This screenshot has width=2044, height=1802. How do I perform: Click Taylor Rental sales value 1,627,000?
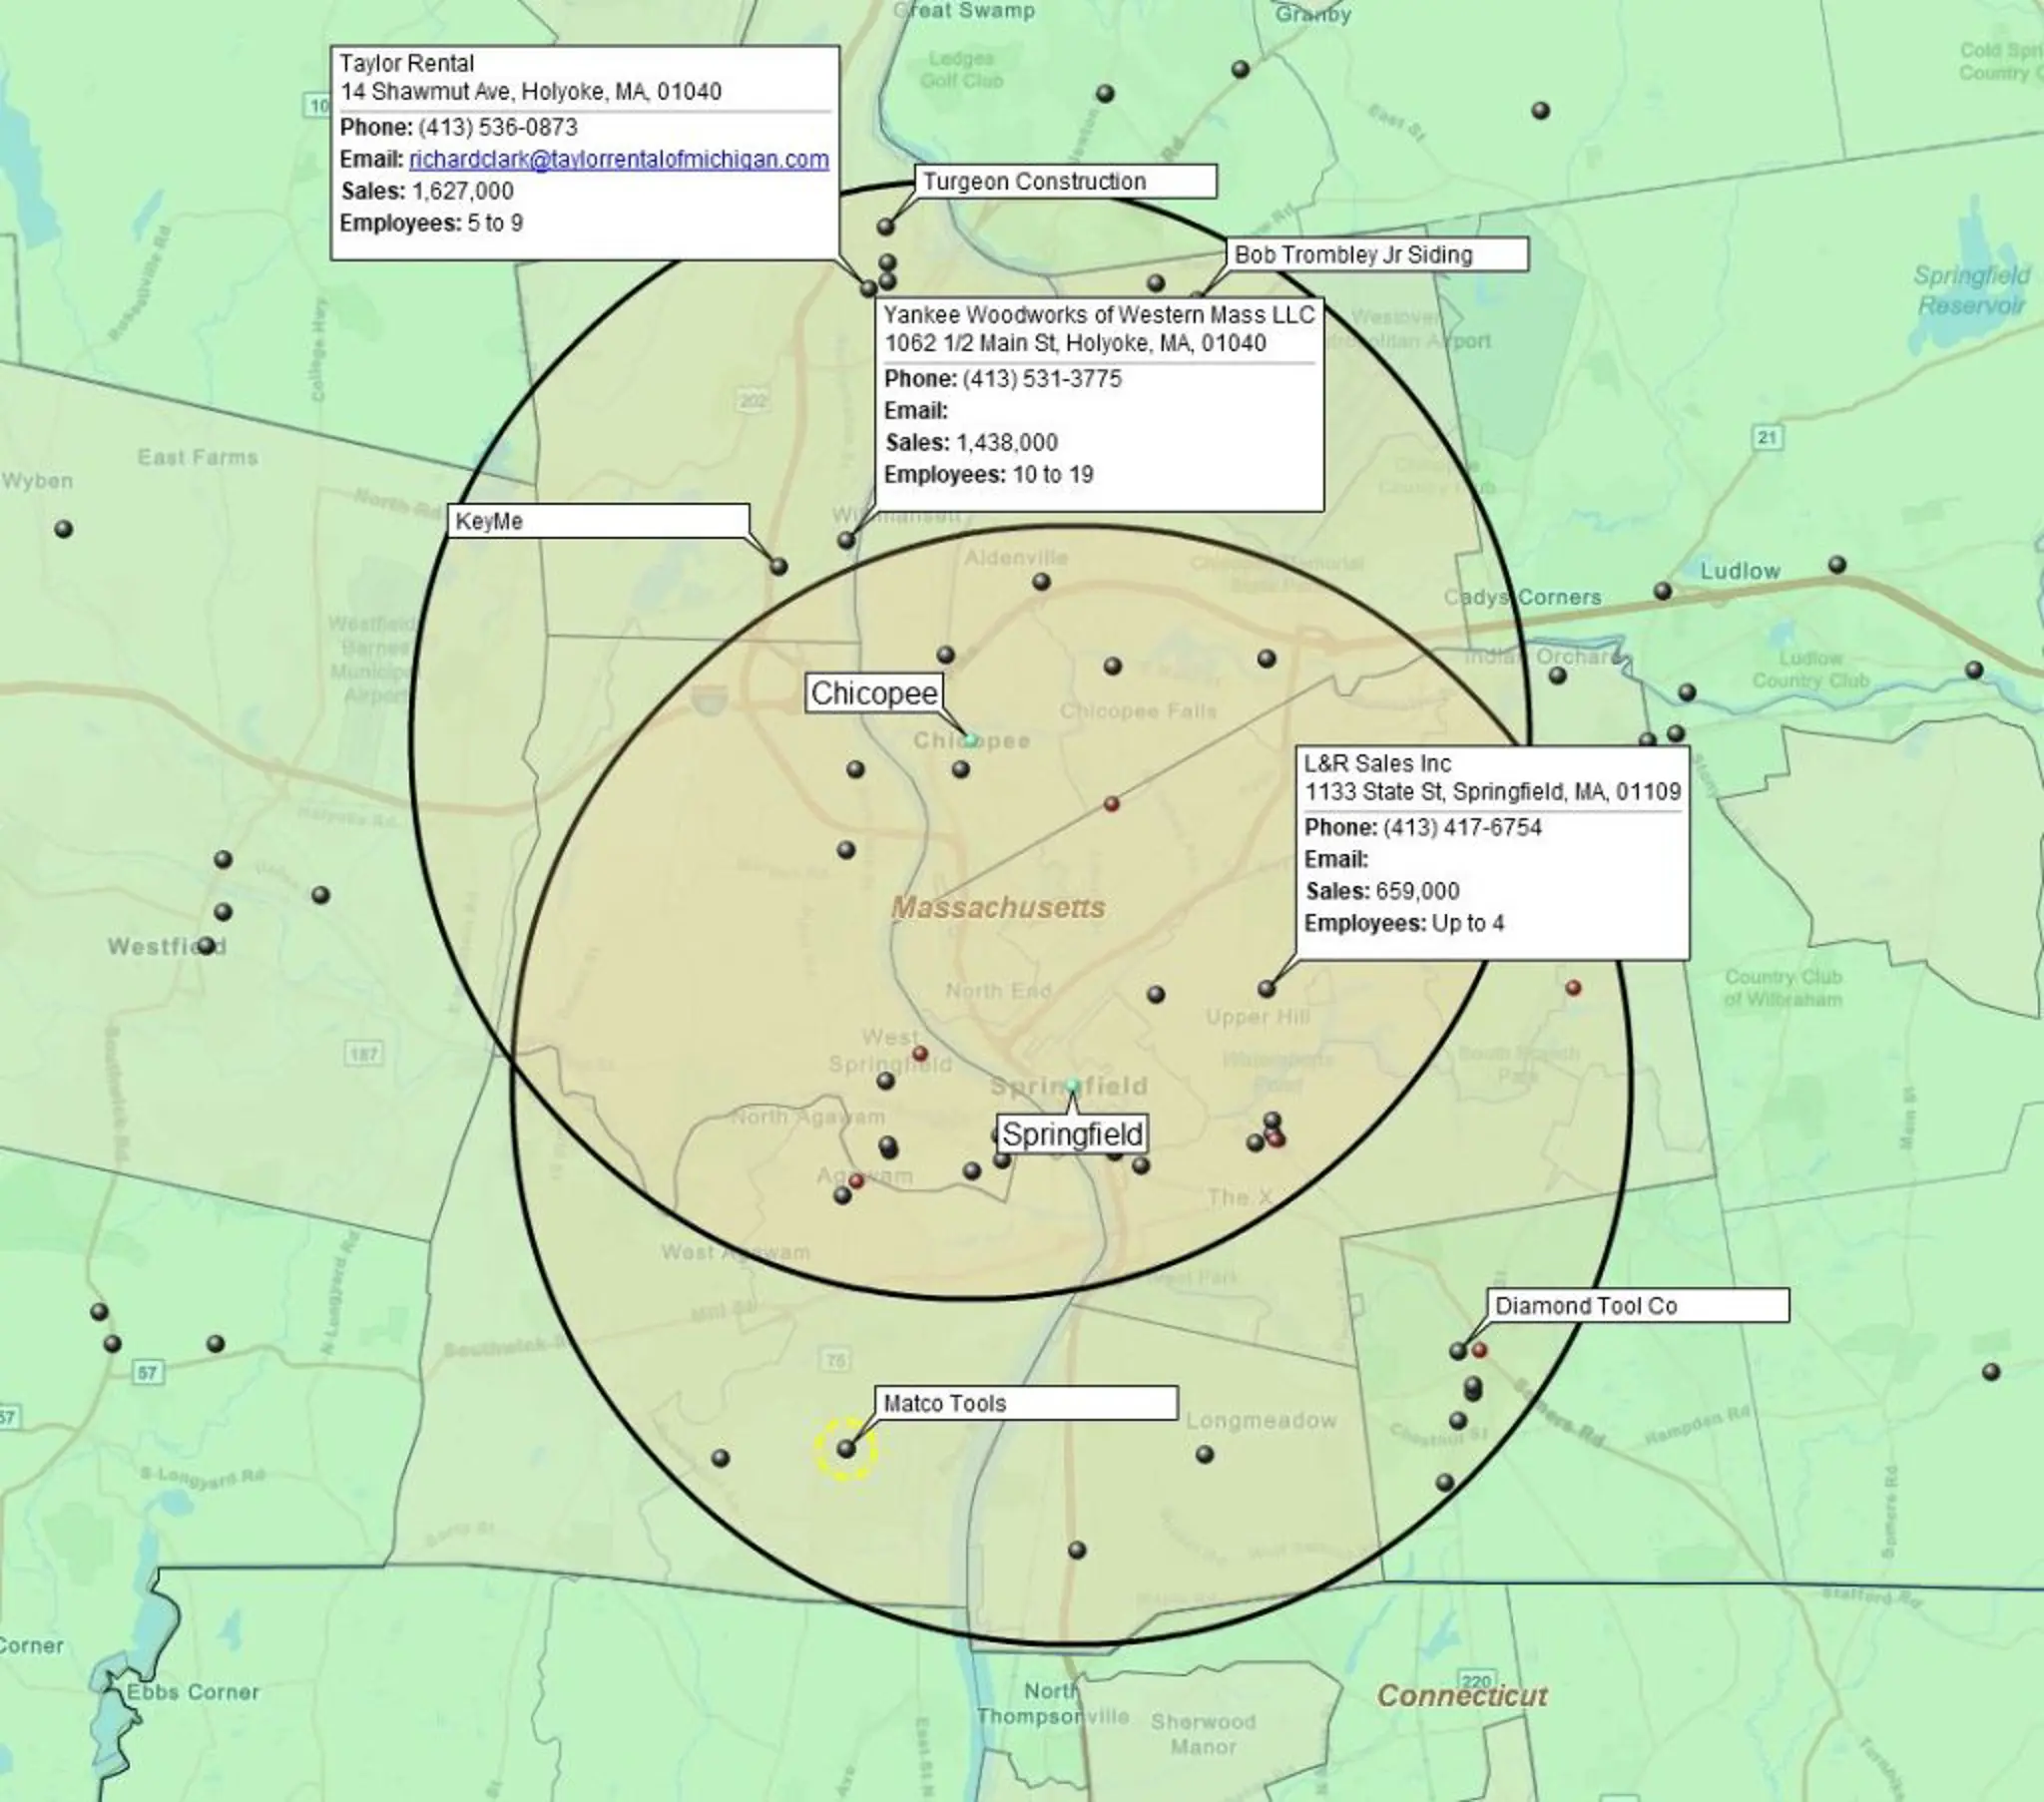point(462,191)
